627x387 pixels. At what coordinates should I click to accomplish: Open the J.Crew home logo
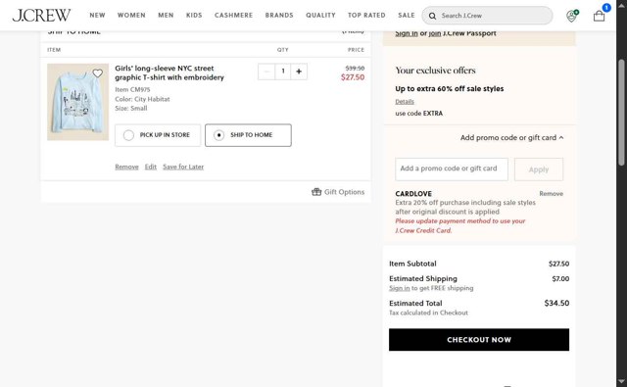pyautogui.click(x=41, y=16)
